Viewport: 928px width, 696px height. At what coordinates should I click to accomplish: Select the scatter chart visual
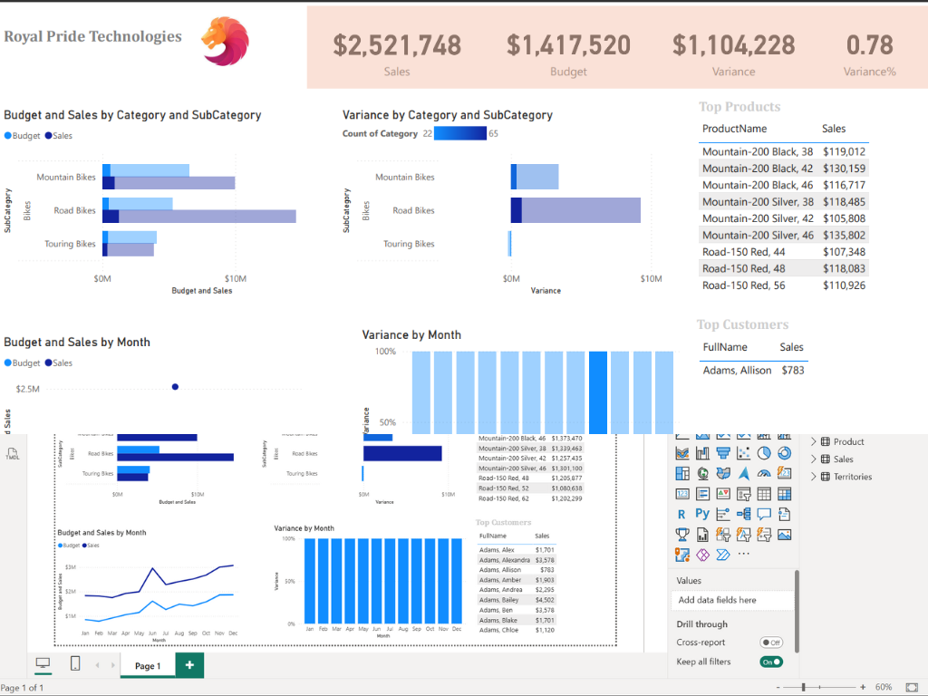(743, 453)
